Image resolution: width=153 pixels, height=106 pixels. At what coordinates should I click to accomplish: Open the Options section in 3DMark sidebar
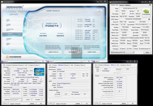tap(9, 24)
